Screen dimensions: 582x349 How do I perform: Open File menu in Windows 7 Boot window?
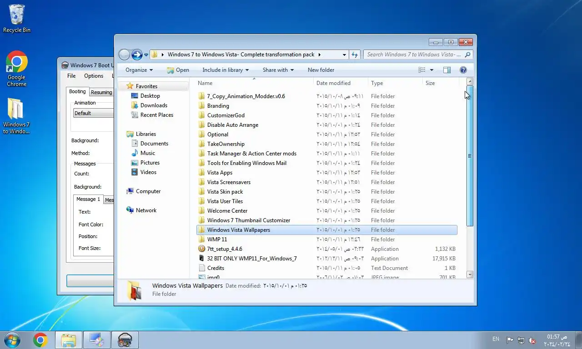[x=71, y=76]
